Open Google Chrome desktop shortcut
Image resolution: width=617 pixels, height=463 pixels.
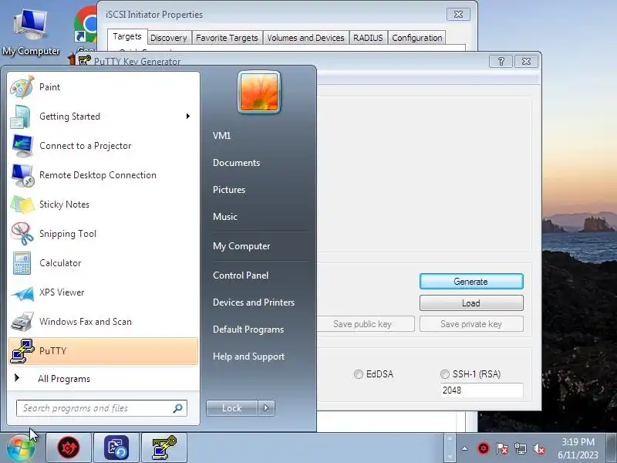point(86,28)
